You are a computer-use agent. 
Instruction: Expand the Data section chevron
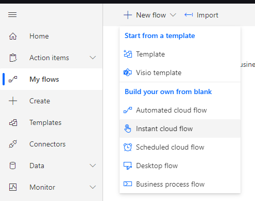pyautogui.click(x=93, y=166)
